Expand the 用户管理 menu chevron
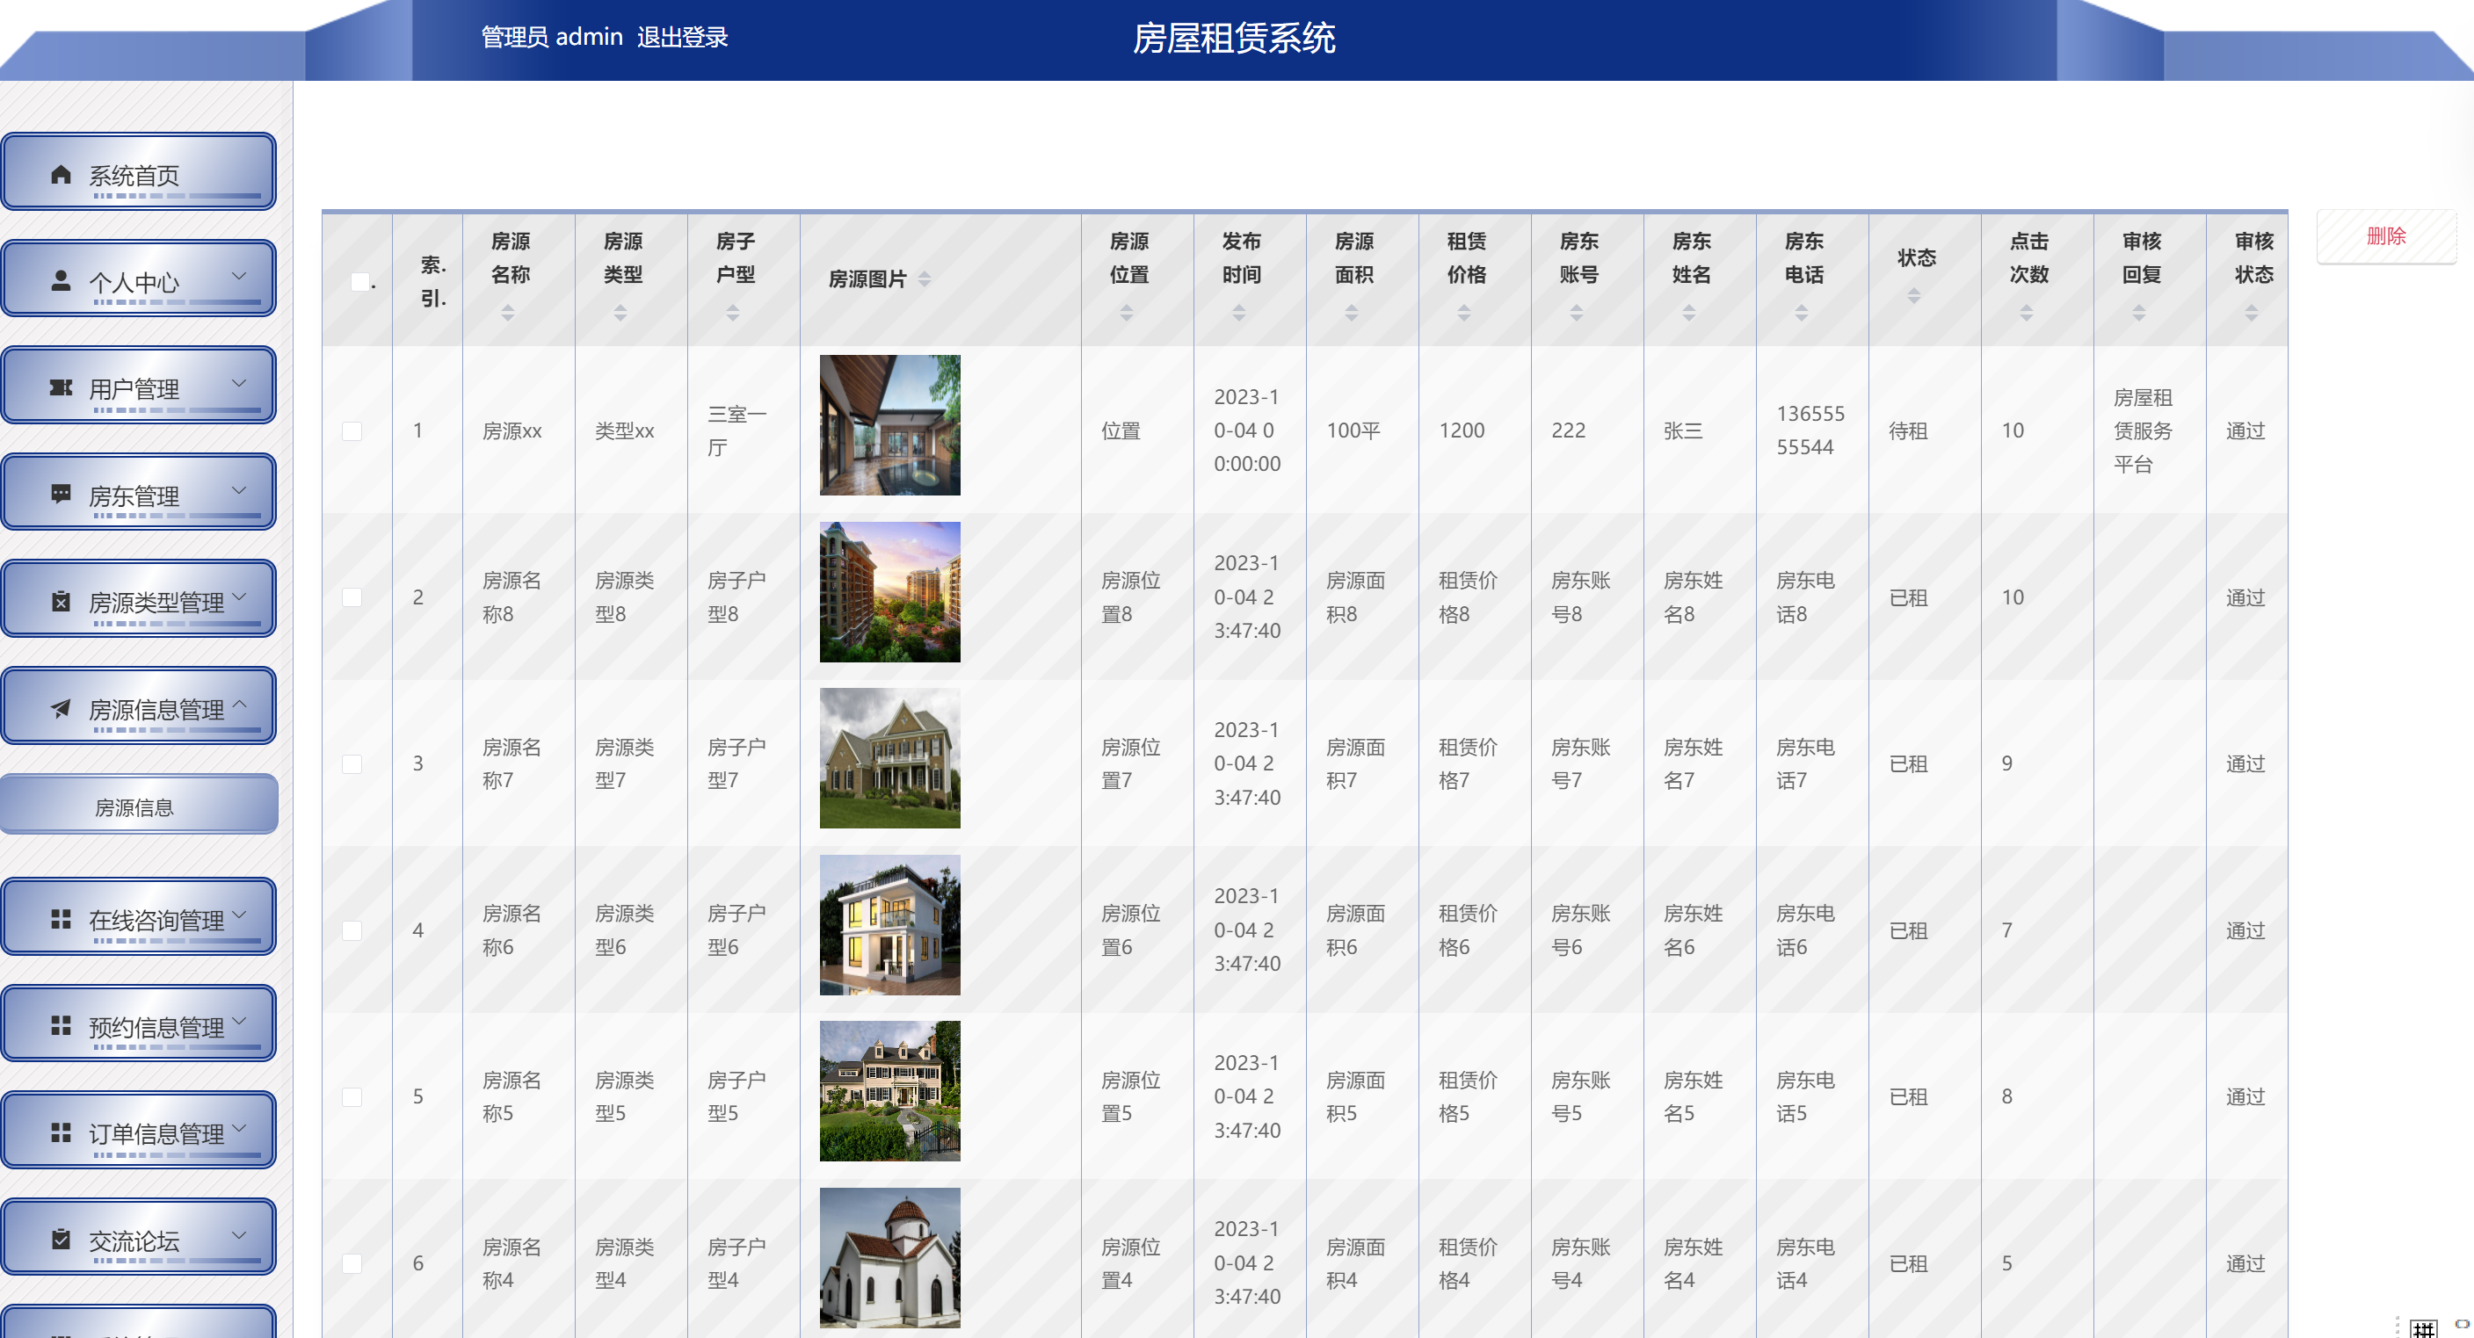This screenshot has width=2474, height=1338. [240, 383]
